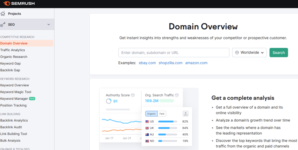Click the Jan 17 chart axis label

pos(109,138)
